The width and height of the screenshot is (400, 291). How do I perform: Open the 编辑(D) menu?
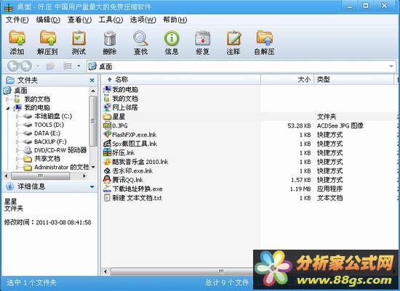48,20
